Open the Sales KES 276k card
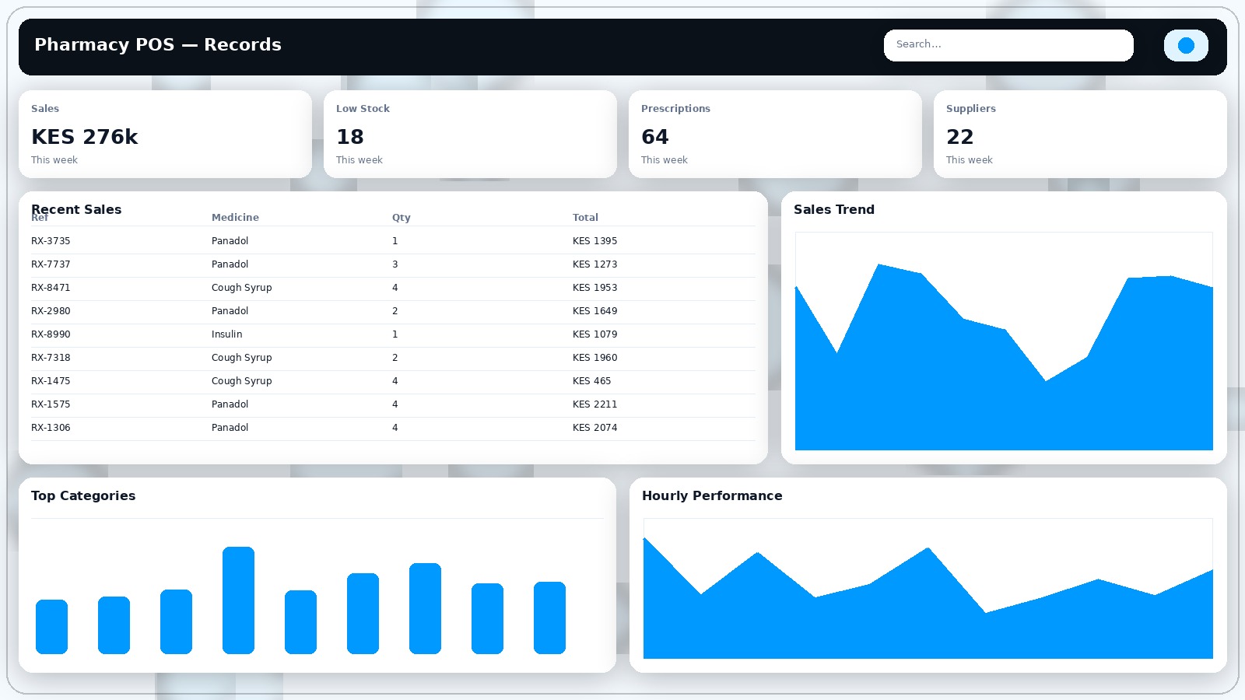This screenshot has width=1245, height=700. (x=165, y=135)
